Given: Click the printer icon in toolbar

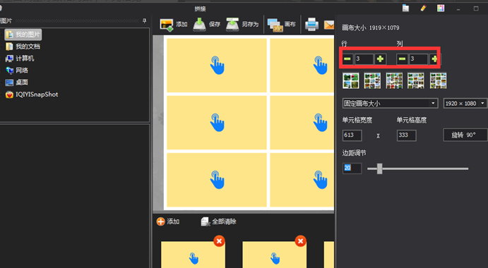Looking at the screenshot, I should point(311,24).
